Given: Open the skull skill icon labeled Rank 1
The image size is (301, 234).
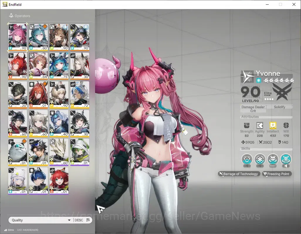Looking at the screenshot, I should (273, 159).
